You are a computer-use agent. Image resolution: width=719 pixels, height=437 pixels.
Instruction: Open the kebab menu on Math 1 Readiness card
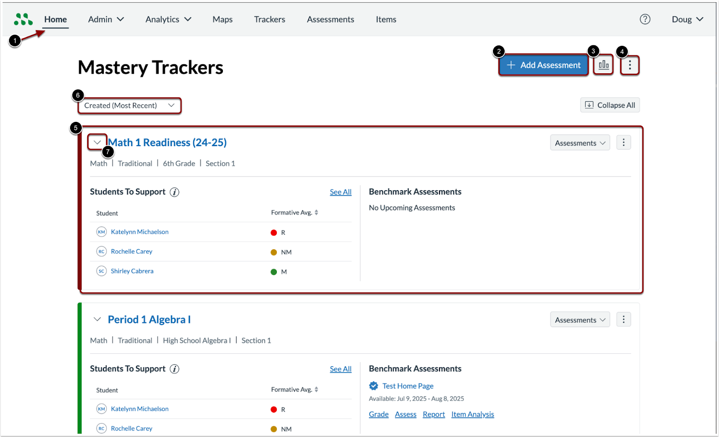pyautogui.click(x=623, y=142)
